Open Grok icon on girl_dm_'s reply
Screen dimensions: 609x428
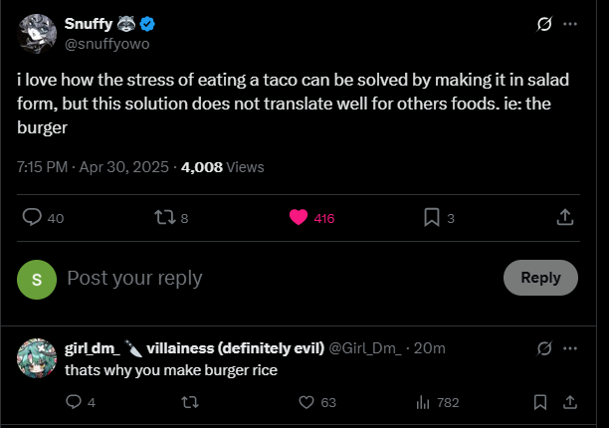coord(544,348)
